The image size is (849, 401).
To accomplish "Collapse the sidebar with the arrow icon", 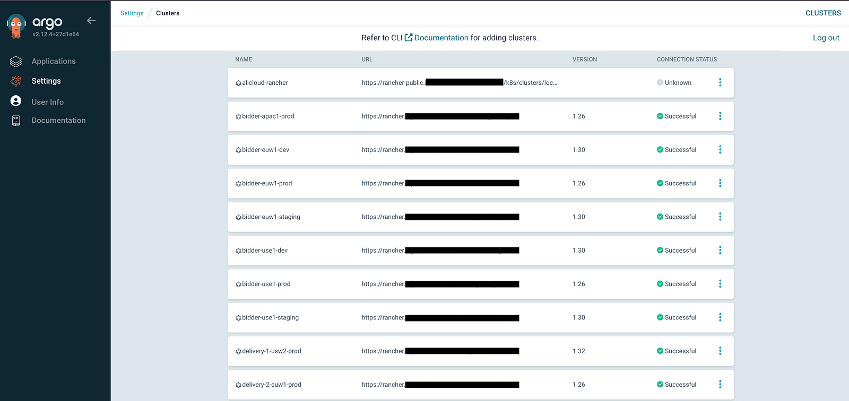I will click(91, 20).
